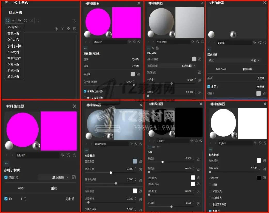
Task: Click the back arrow under the Multi1 name field
Action: [x=6, y=163]
